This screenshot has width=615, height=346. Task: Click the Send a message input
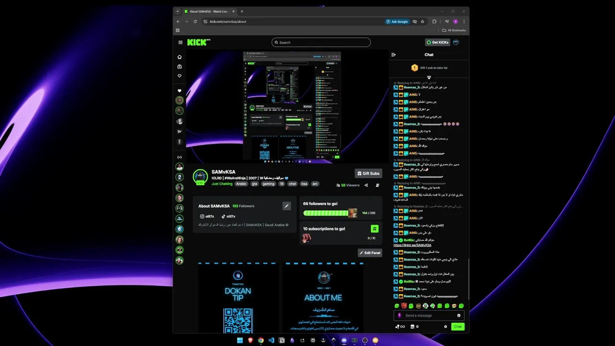[429, 316]
